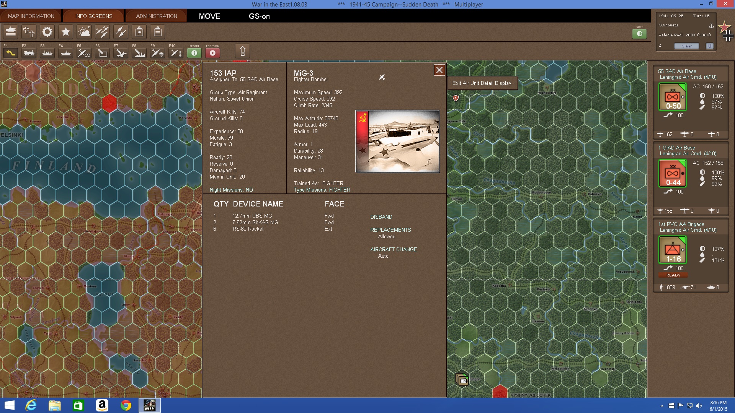Toggle Night Missions NO setting
This screenshot has height=413, width=735.
(231, 190)
